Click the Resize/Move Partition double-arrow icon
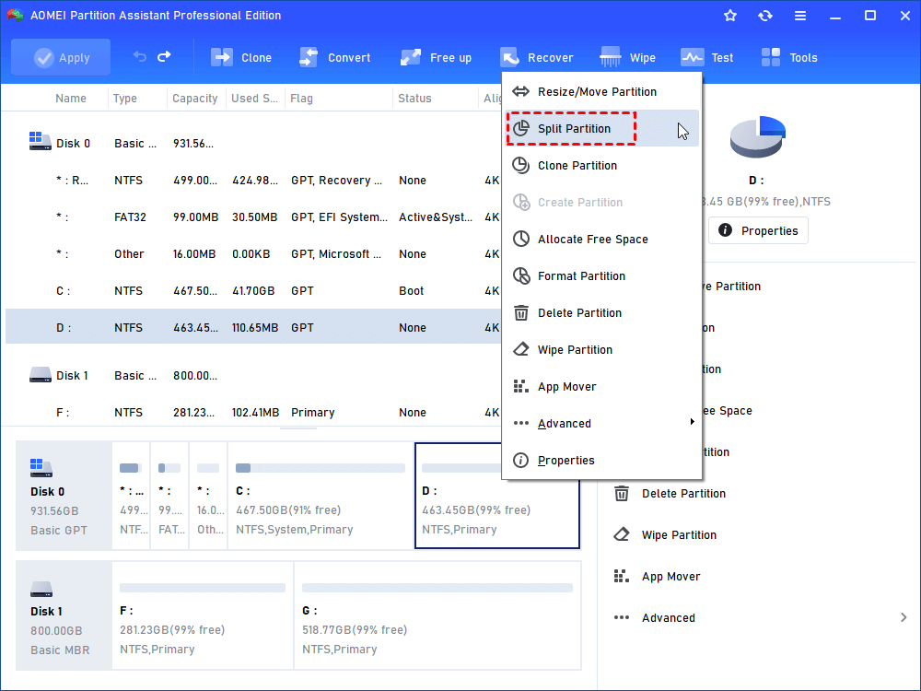The image size is (921, 691). pos(521,91)
